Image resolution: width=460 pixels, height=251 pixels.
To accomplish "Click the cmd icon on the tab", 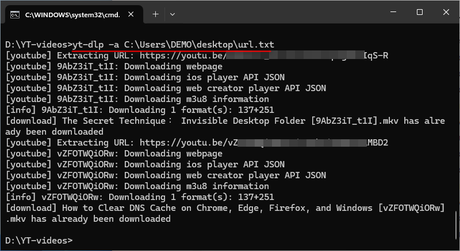I will click(x=15, y=15).
